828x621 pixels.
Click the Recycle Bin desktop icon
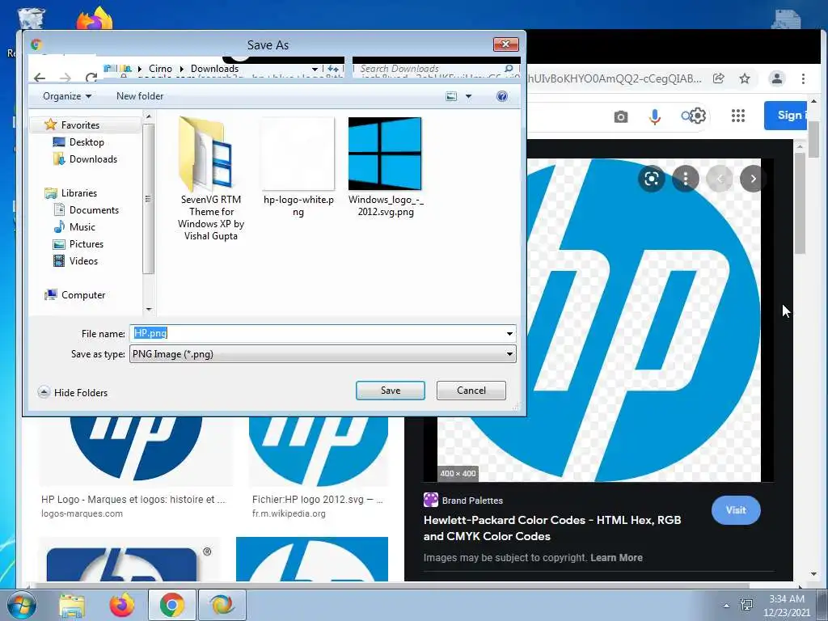point(32,19)
